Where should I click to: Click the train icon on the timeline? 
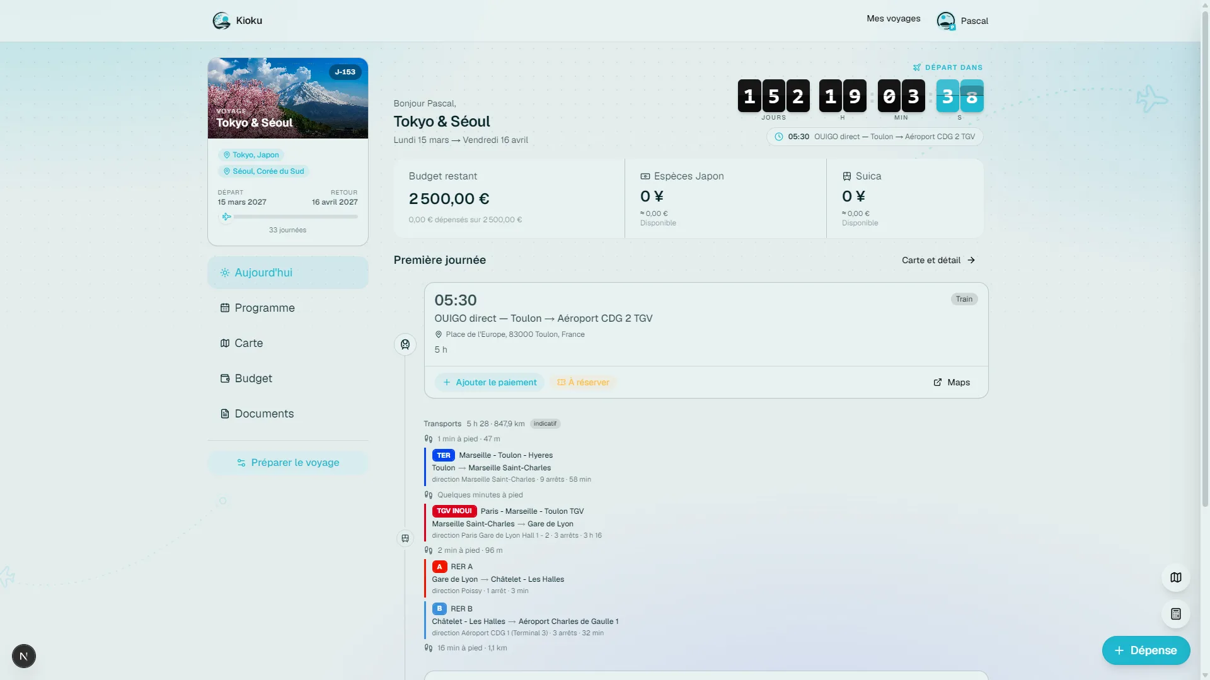point(405,344)
